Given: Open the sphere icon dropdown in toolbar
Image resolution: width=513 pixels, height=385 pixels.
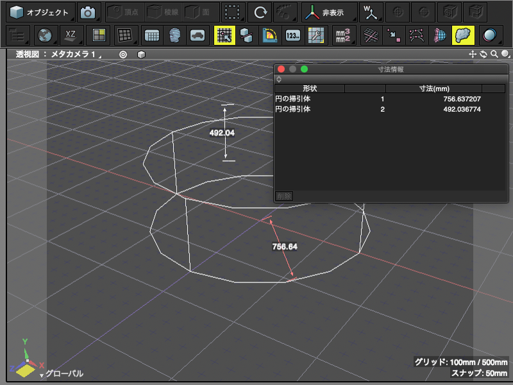Looking at the screenshot, I should 491,35.
